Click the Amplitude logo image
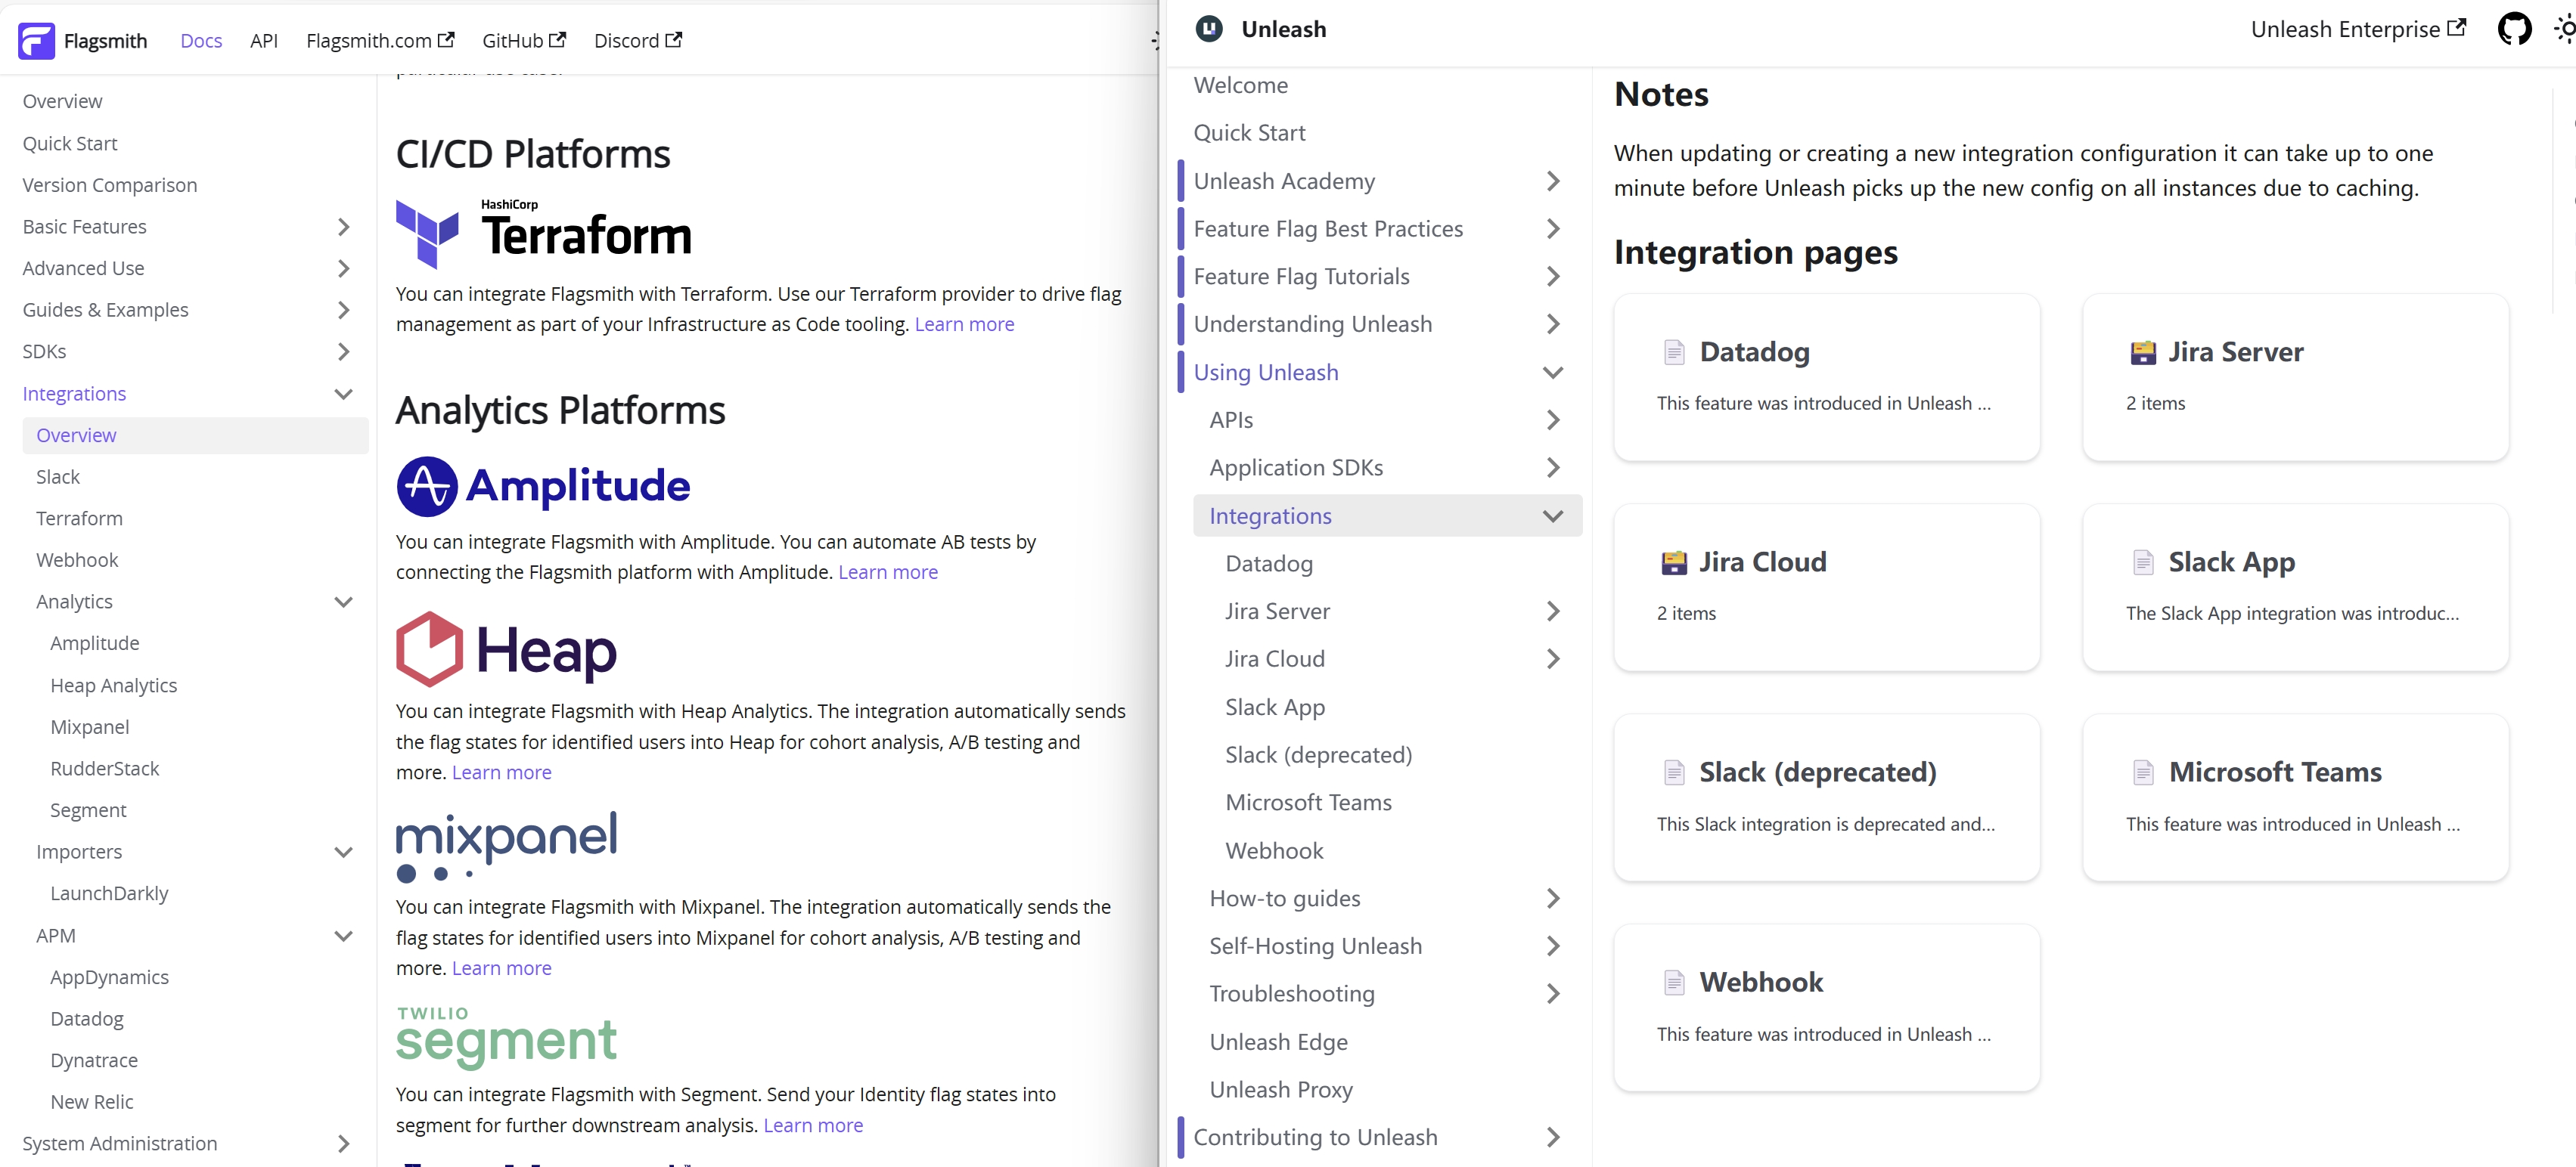This screenshot has width=2576, height=1167. tap(543, 485)
